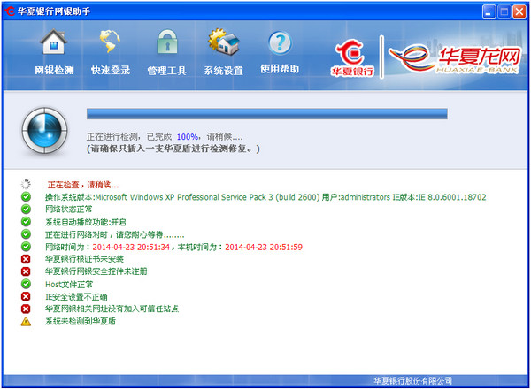Open the 网银检测 house icon
531x389 pixels.
pyautogui.click(x=53, y=42)
